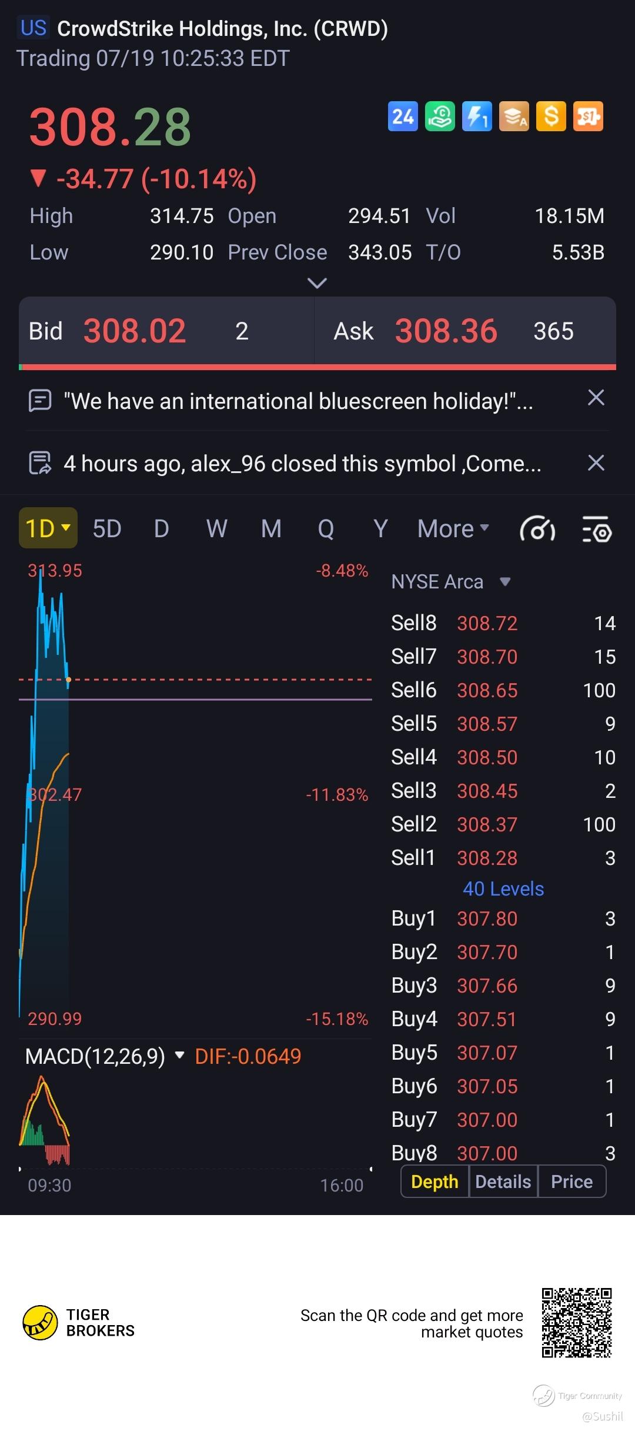
Task: Select the Details toggle option
Action: coord(503,1182)
